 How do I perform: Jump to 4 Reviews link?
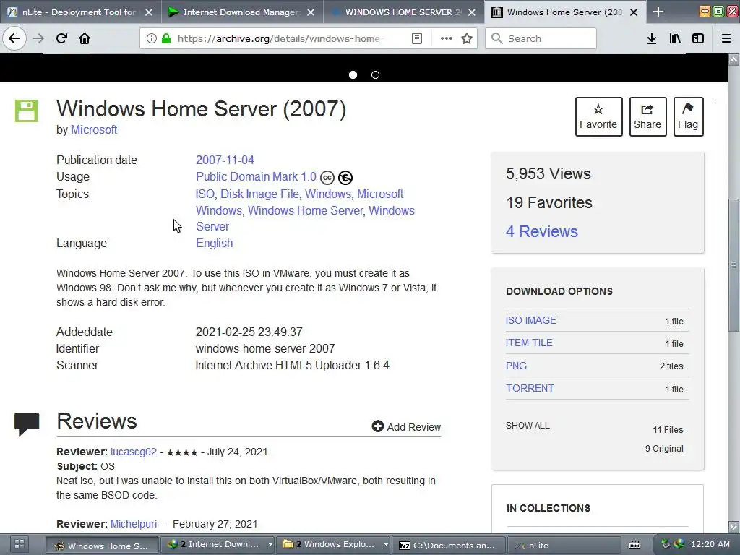(x=542, y=231)
